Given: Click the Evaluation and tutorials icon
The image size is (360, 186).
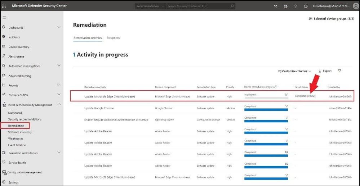Looking at the screenshot, I should [x=4, y=153].
